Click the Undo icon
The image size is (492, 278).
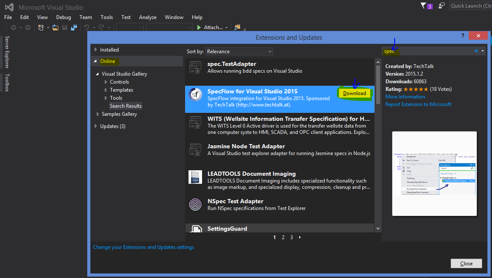click(86, 27)
